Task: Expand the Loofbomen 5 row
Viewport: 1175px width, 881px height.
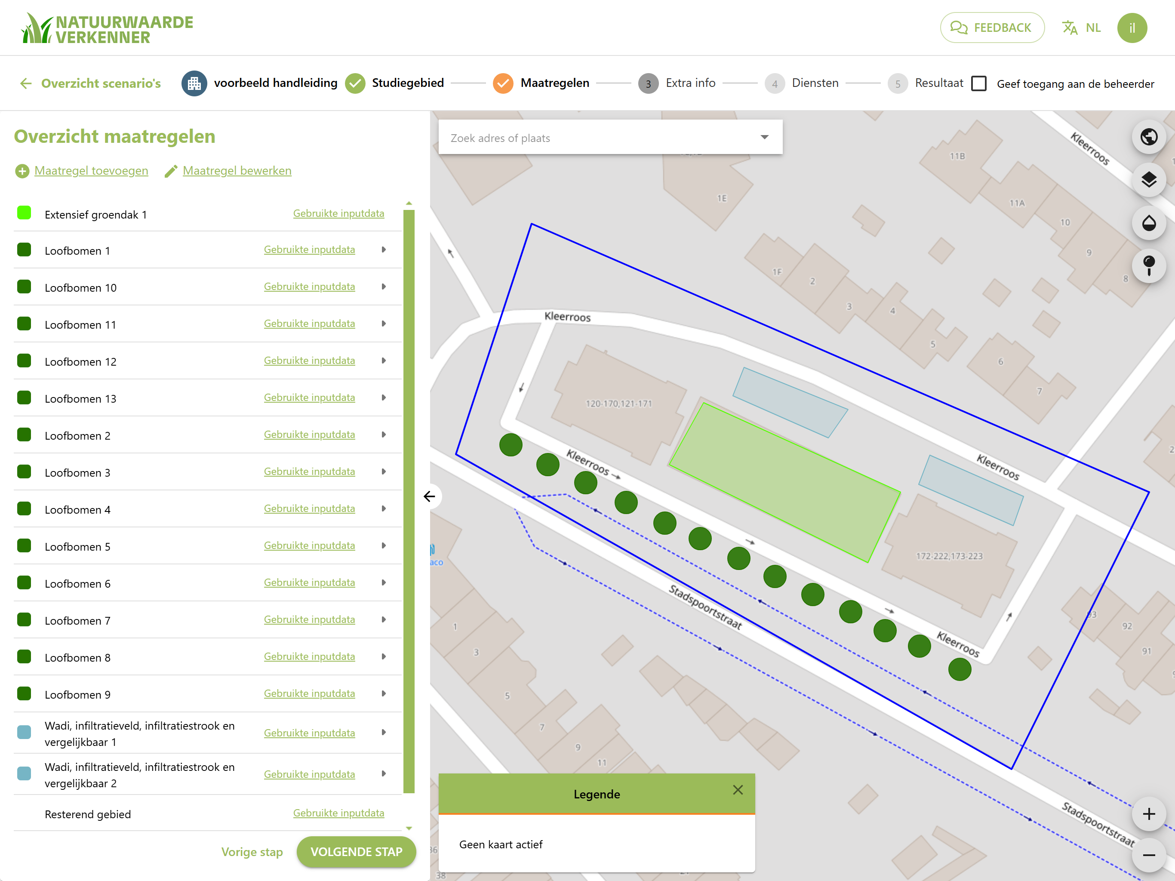Action: [384, 546]
